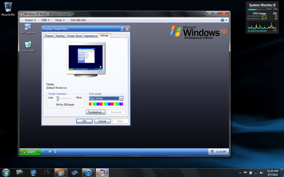Click the volume speaker tray icon
Viewport: 284px width, 177px height.
pos(262,173)
